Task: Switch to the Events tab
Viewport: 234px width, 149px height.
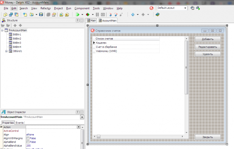Action: tap(20, 123)
